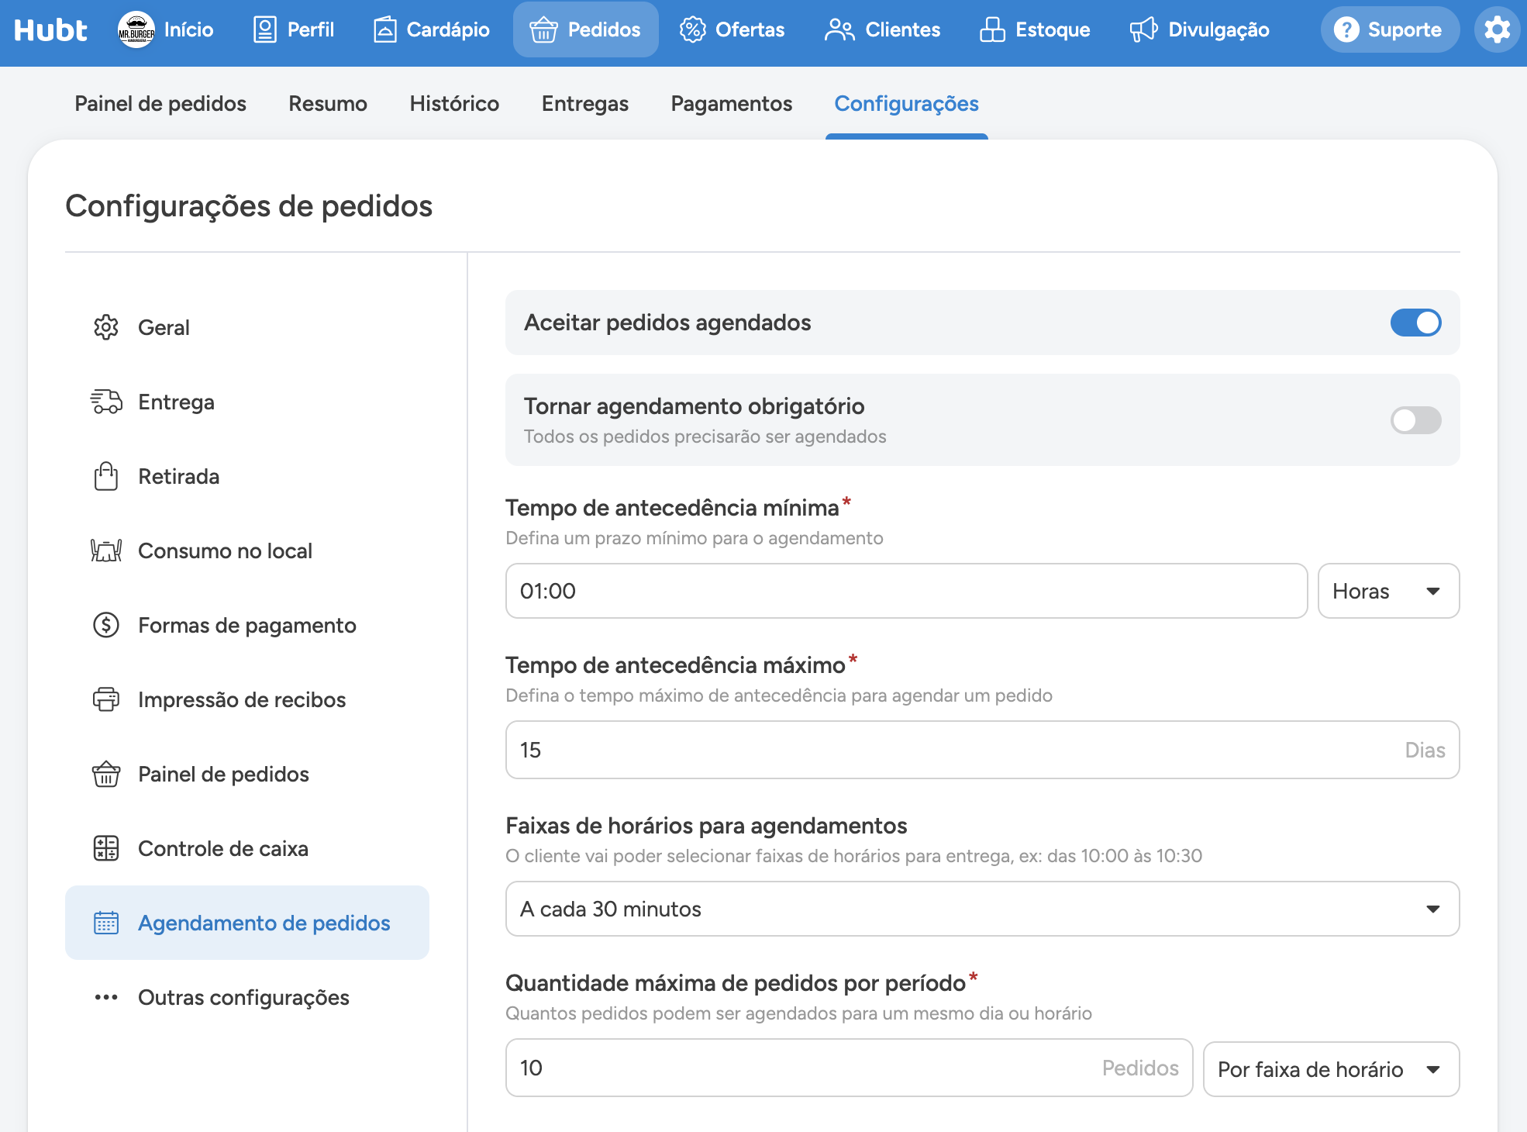Disable Aceitar pedidos agendados toggle
Screen dimensions: 1527x1132
click(x=1415, y=323)
